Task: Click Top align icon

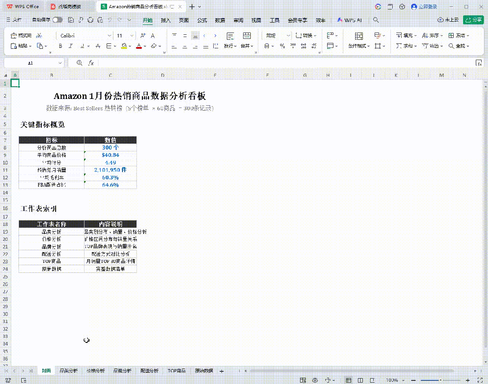Action: tap(174, 36)
